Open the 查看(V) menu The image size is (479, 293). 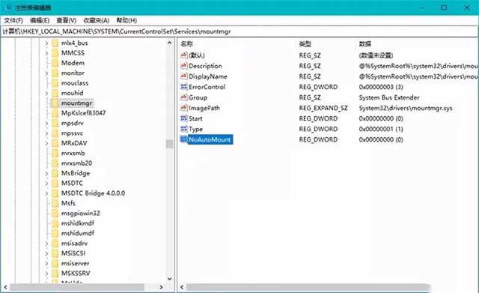tap(67, 20)
